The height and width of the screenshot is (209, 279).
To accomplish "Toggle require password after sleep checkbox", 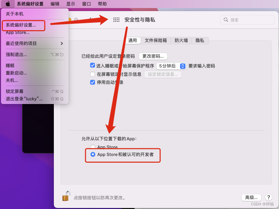I will (x=93, y=65).
